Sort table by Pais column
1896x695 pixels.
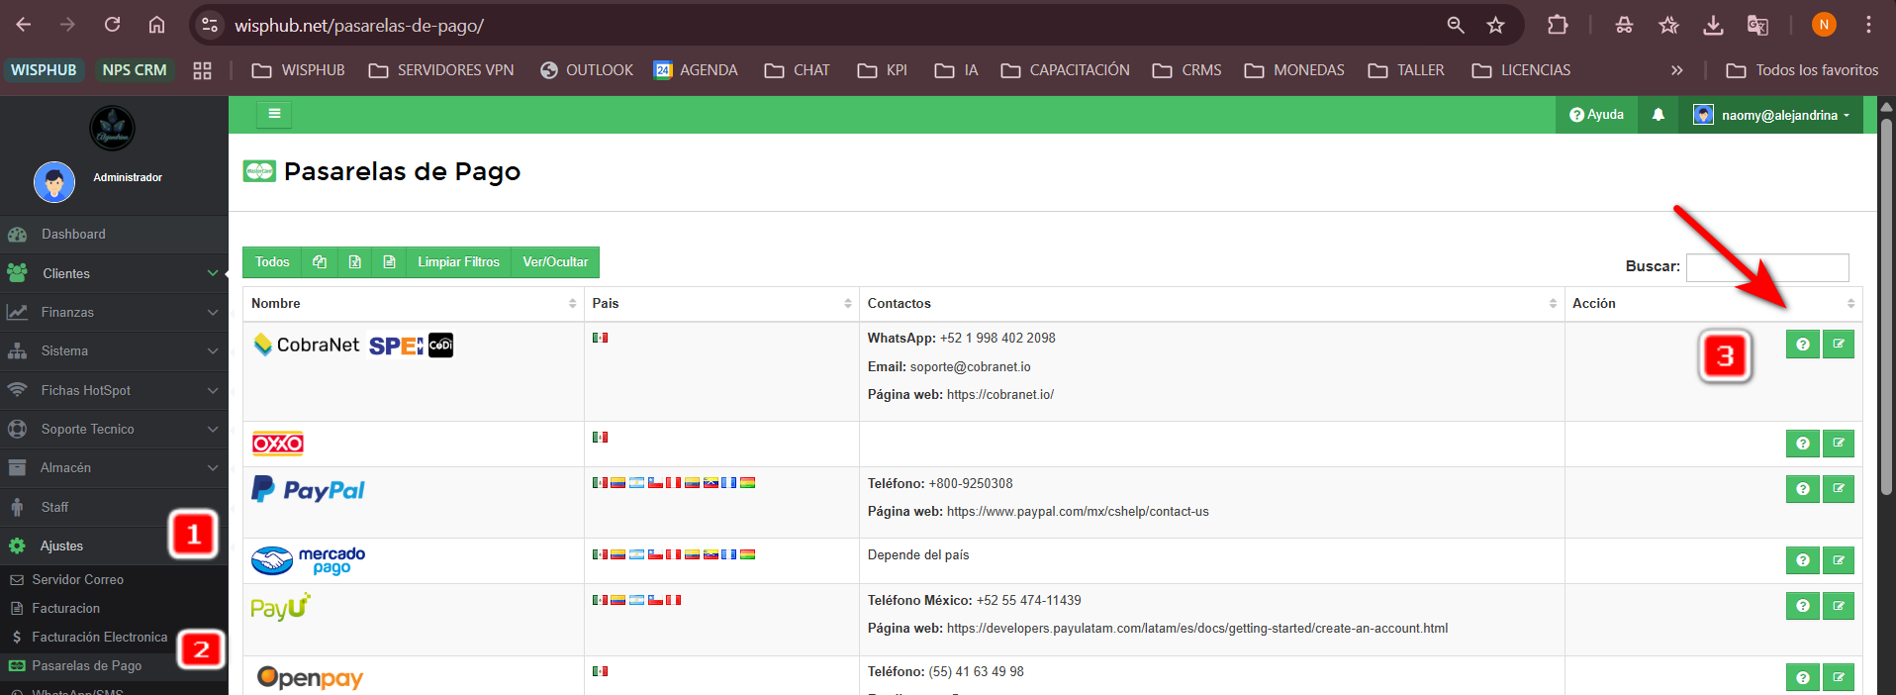(x=721, y=304)
